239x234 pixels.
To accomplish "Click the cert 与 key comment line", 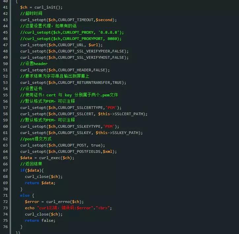I will 69,95.
